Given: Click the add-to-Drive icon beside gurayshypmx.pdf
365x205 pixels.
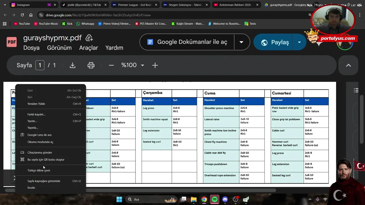Looking at the screenshot, I should (x=89, y=38).
